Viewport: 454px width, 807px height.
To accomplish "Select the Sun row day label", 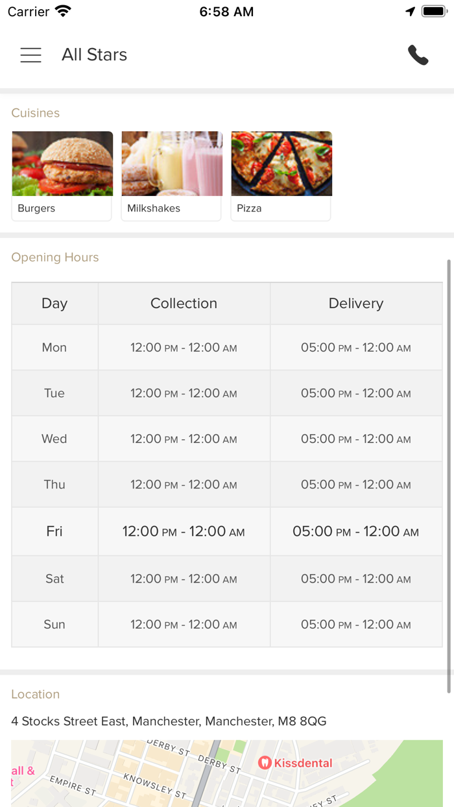I will (54, 625).
